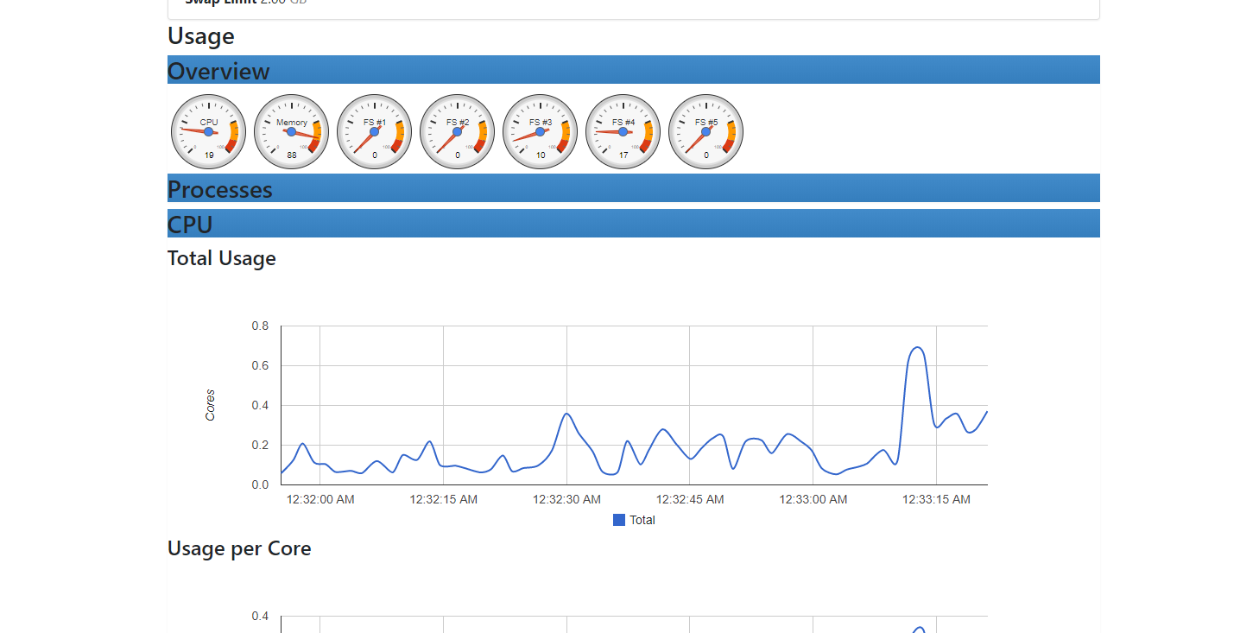Click the Usage heading
This screenshot has width=1259, height=633.
[201, 36]
